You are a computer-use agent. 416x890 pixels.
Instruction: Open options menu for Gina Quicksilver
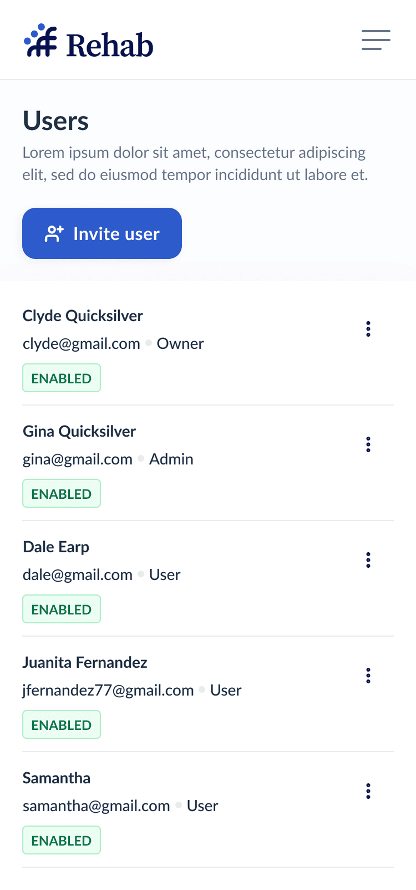368,444
